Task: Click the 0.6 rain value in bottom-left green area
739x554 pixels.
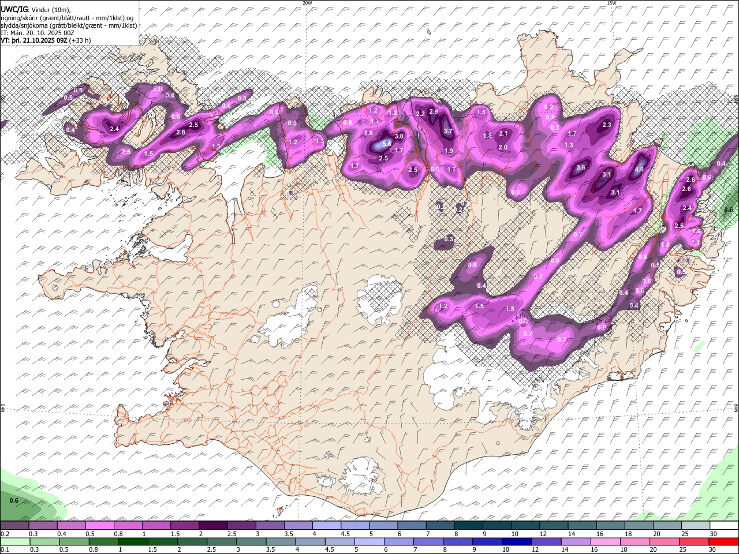Action: [14, 500]
